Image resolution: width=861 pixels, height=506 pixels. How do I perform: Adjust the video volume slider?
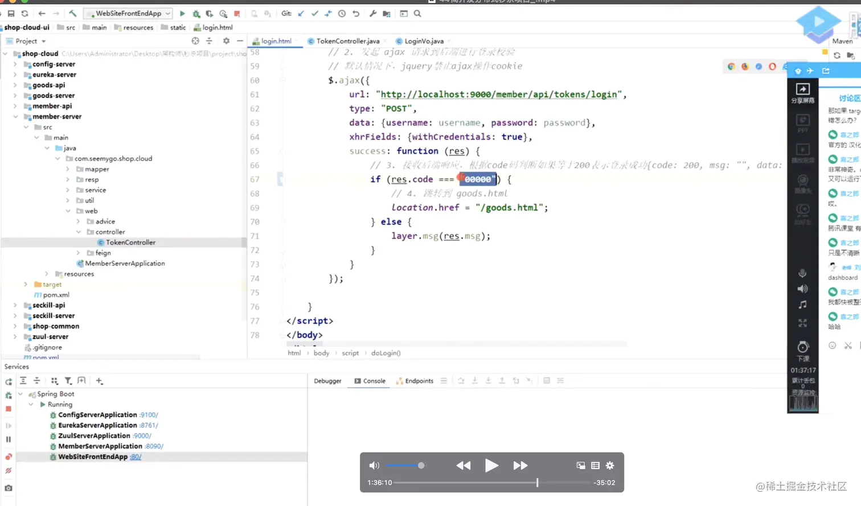(405, 466)
